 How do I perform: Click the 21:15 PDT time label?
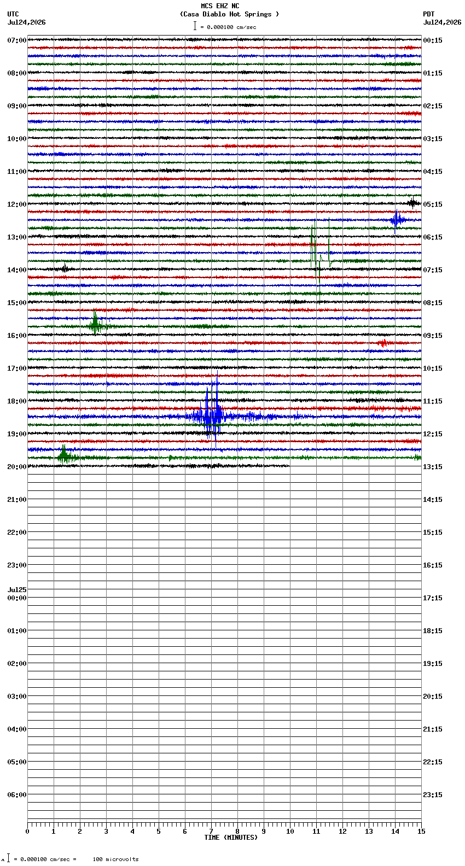pyautogui.click(x=433, y=729)
